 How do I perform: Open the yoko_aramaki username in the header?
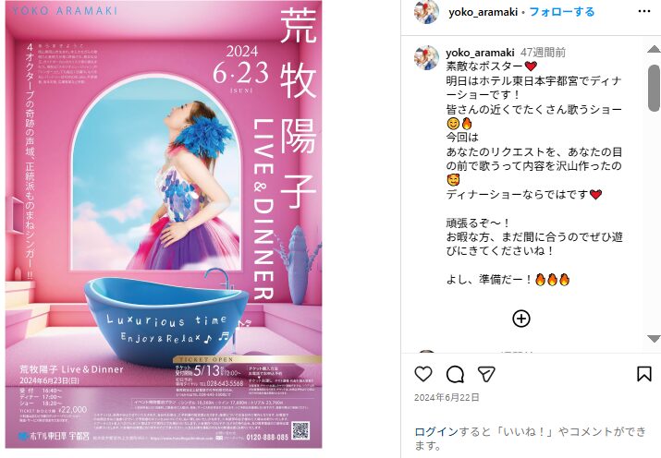[484, 12]
